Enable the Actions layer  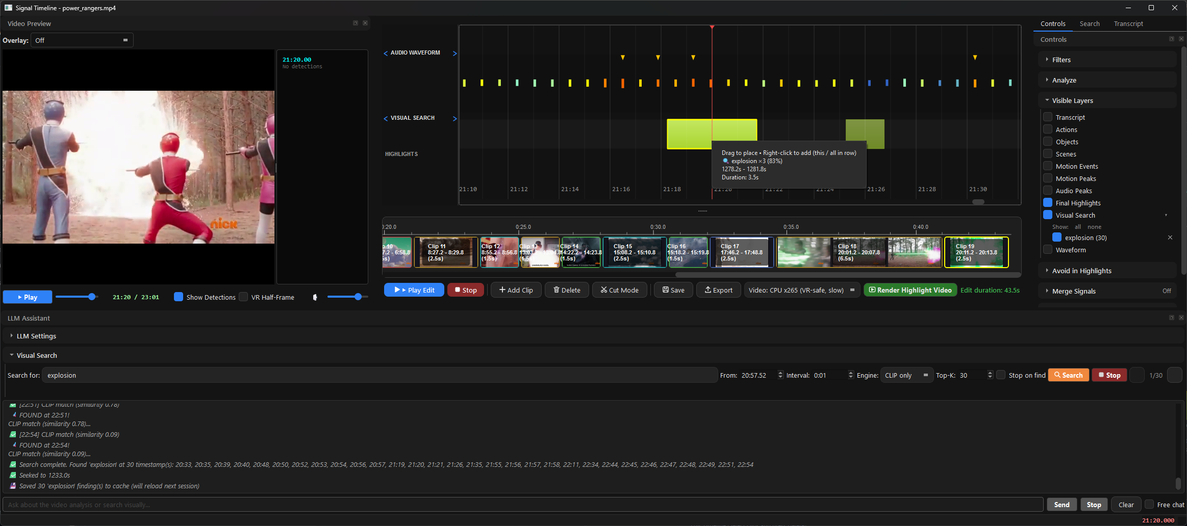pos(1048,129)
